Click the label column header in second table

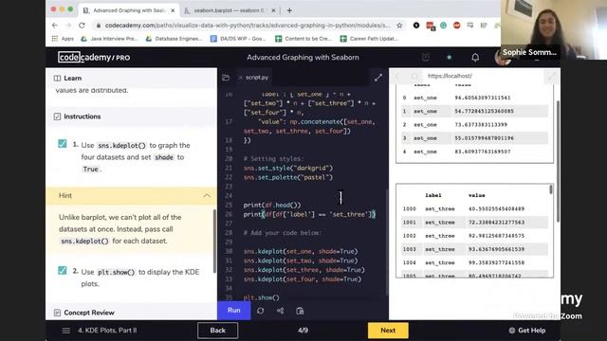click(433, 196)
